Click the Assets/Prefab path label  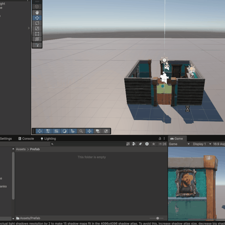point(30,218)
